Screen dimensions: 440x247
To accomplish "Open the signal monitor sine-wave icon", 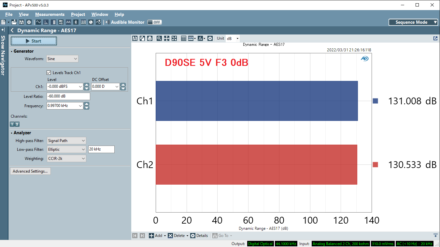I will (38, 22).
